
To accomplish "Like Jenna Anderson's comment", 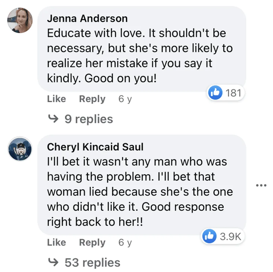I will [x=57, y=99].
